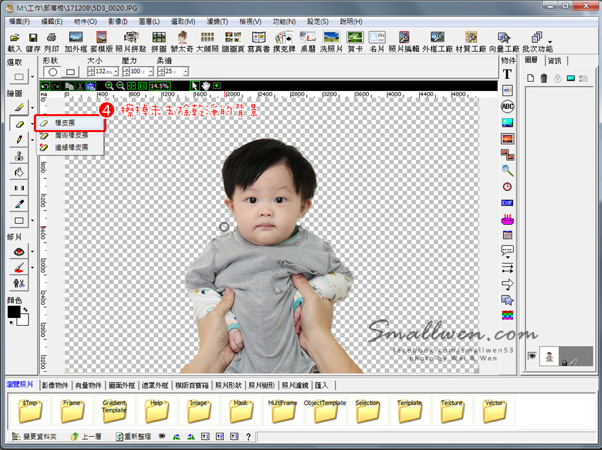Screen dimensions: 602x450
Task: Click the 儲存 save icon
Action: (33, 42)
